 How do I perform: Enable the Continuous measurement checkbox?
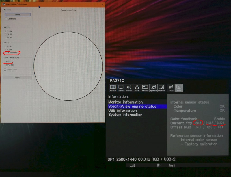pos(6,19)
